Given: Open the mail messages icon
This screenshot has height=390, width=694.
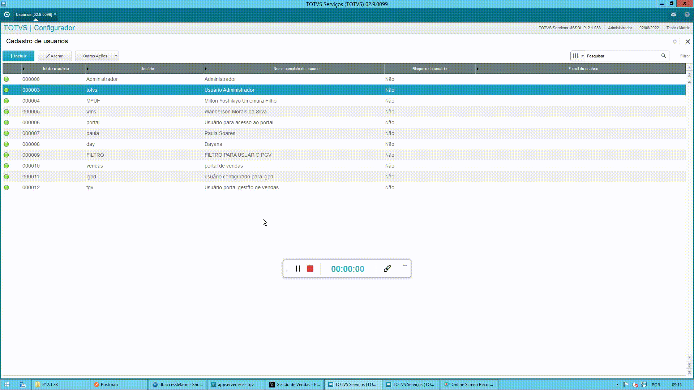Looking at the screenshot, I should point(673,14).
